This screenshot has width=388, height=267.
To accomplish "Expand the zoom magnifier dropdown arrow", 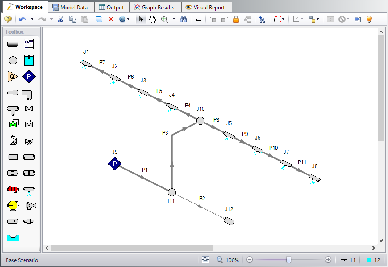I will tap(174, 19).
